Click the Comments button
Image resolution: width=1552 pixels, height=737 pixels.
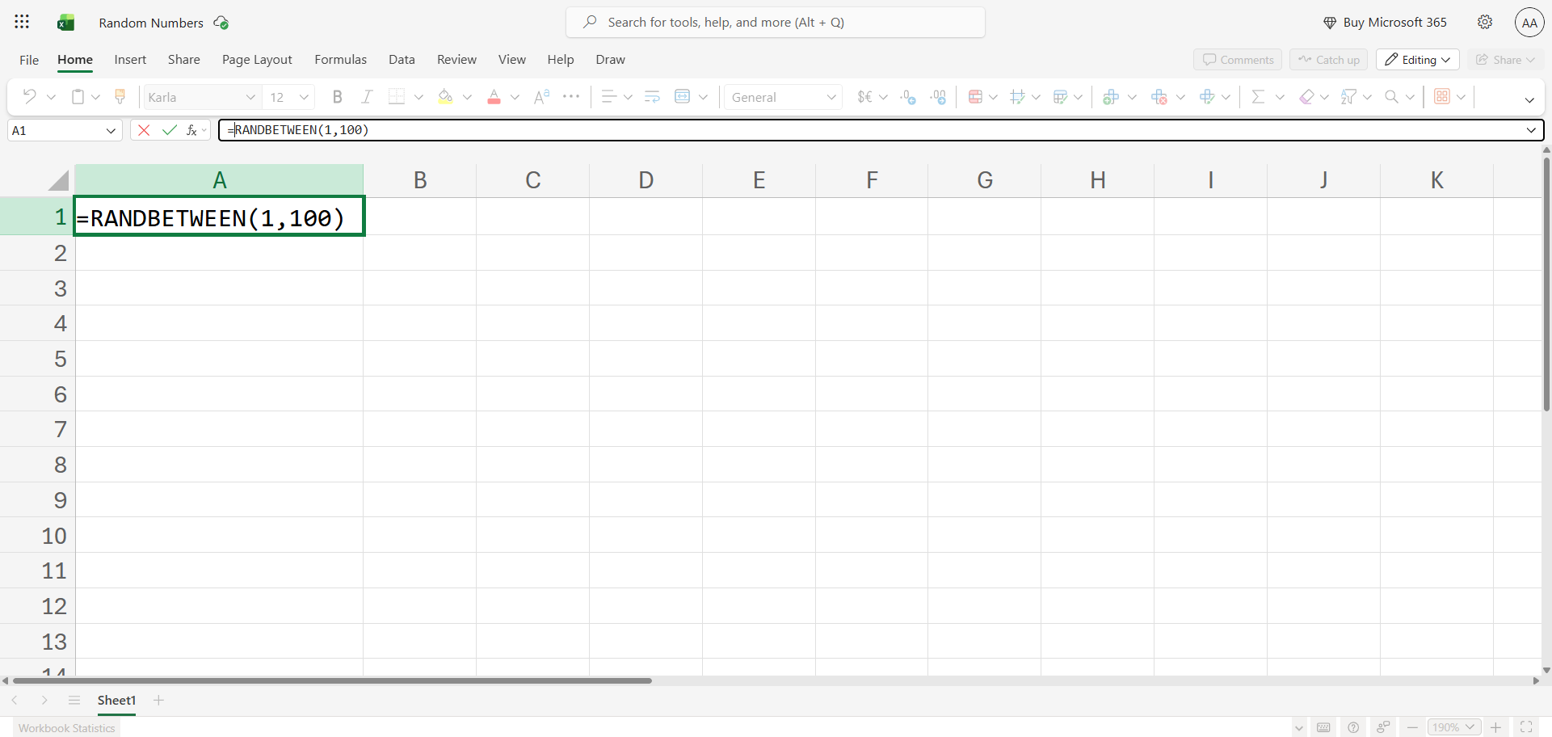[1238, 60]
